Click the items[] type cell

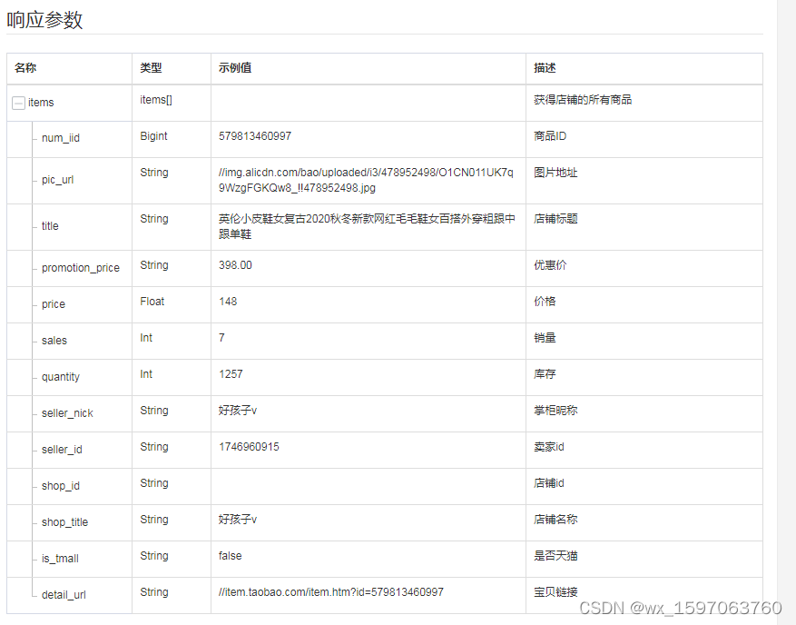pos(156,100)
